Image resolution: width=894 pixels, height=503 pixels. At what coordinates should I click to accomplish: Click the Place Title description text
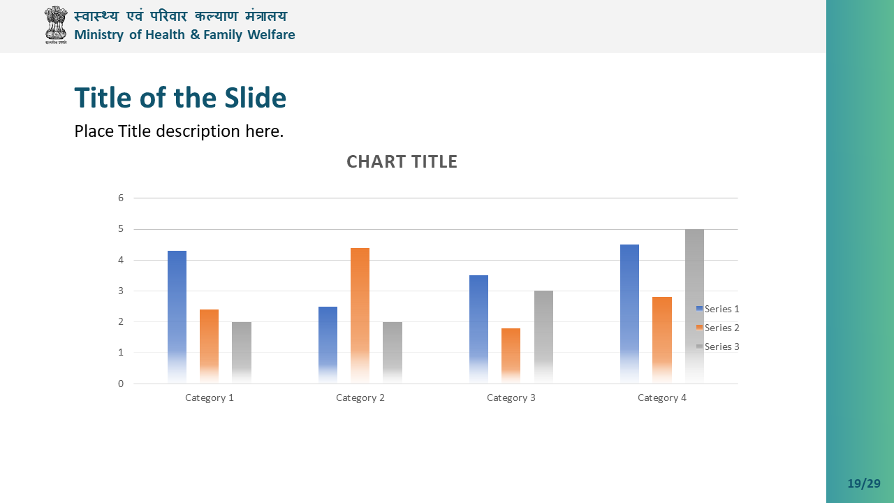click(179, 131)
